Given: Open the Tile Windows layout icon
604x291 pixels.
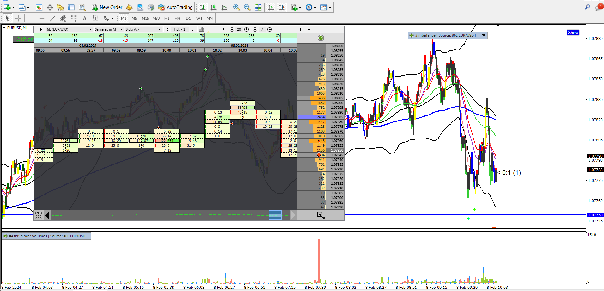Looking at the screenshot, I should coord(258,7).
